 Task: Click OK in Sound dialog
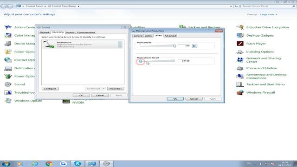(81, 95)
